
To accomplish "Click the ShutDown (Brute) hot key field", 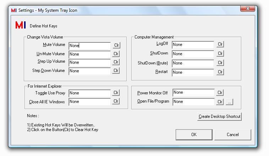I will coord(193,63).
